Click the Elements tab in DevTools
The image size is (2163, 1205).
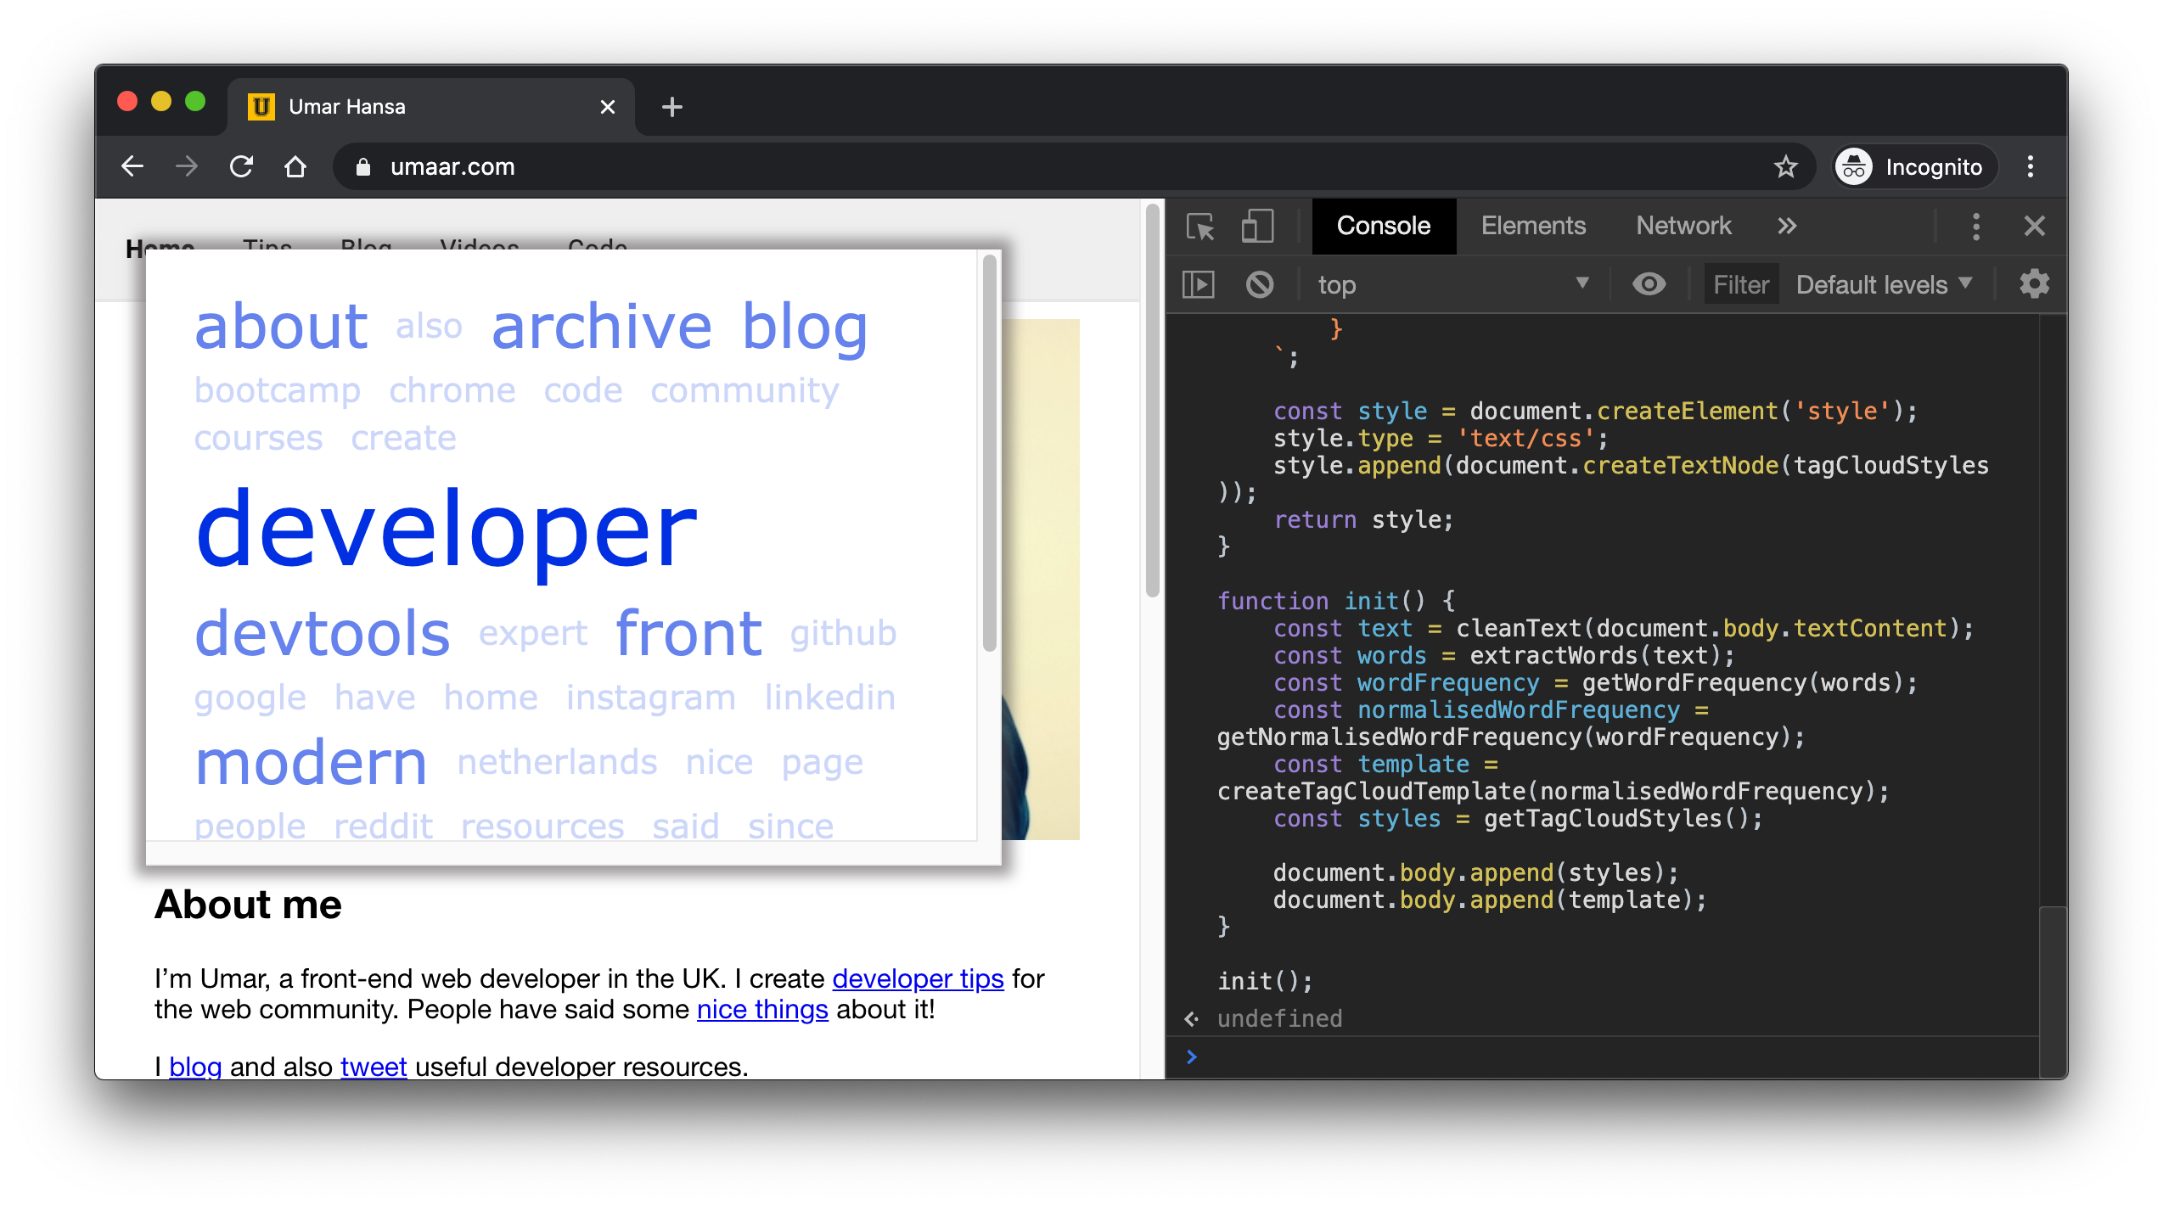1535,226
